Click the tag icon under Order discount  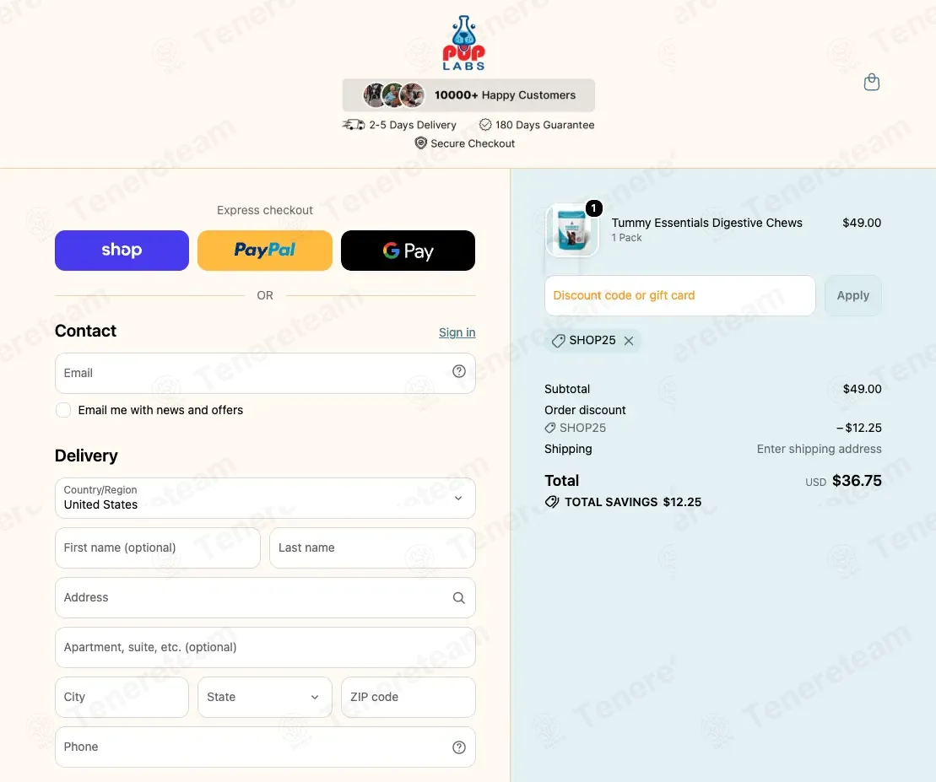(549, 428)
